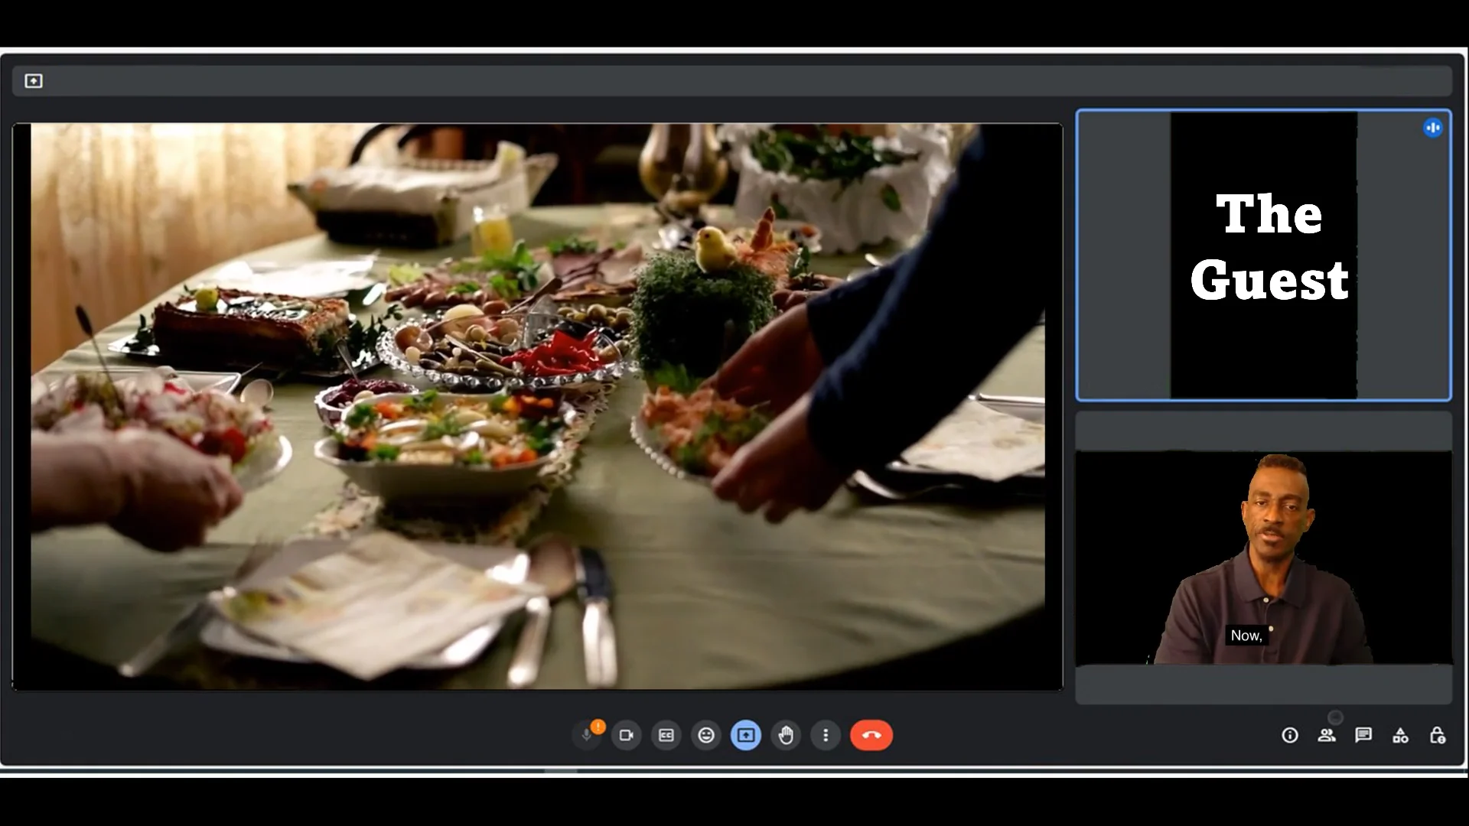The image size is (1469, 826).
Task: Select the speaker's video tile
Action: [x=1264, y=558]
